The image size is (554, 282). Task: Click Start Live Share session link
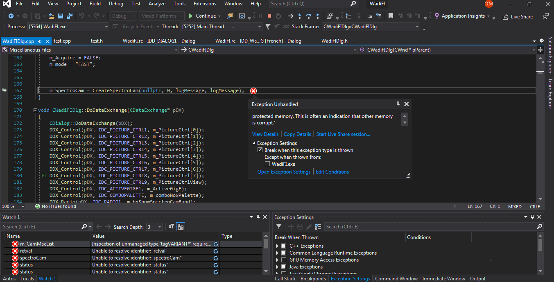pos(343,134)
